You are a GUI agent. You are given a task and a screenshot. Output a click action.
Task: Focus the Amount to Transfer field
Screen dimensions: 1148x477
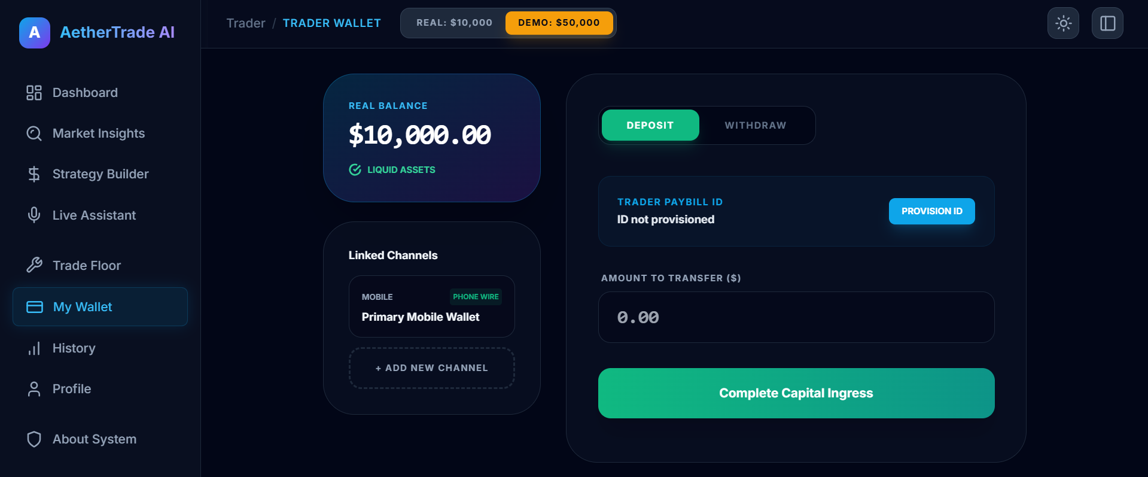(796, 317)
